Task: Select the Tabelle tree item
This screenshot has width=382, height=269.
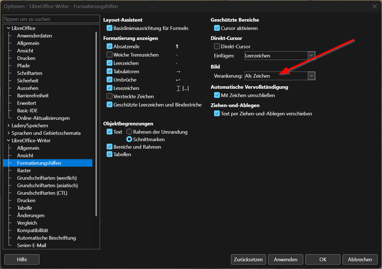Action: coord(24,208)
